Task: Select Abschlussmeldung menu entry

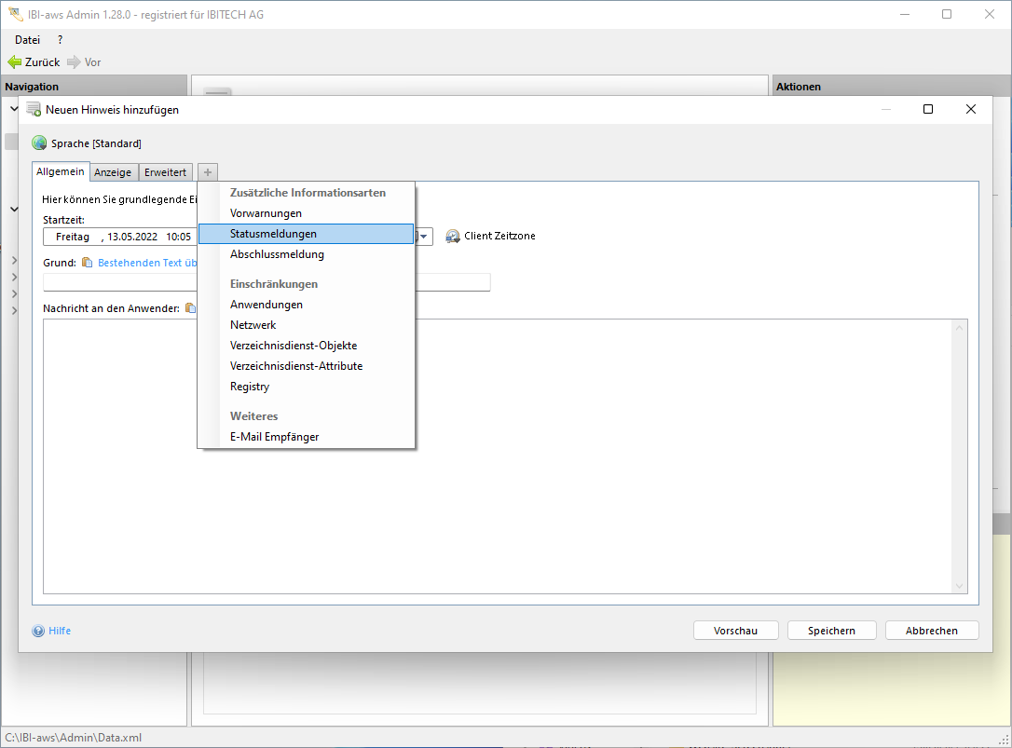Action: pyautogui.click(x=277, y=254)
